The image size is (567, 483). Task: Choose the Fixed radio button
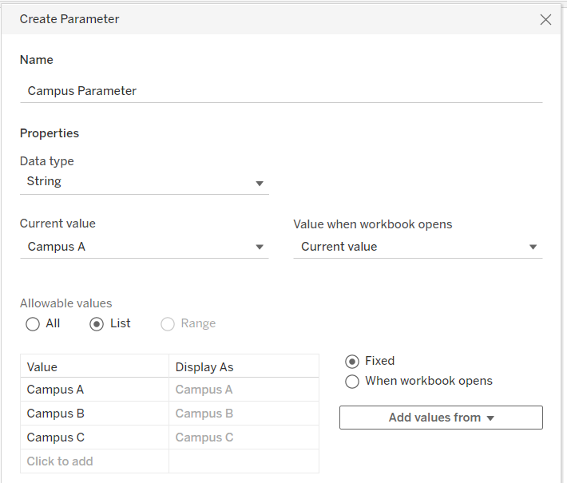coord(352,362)
